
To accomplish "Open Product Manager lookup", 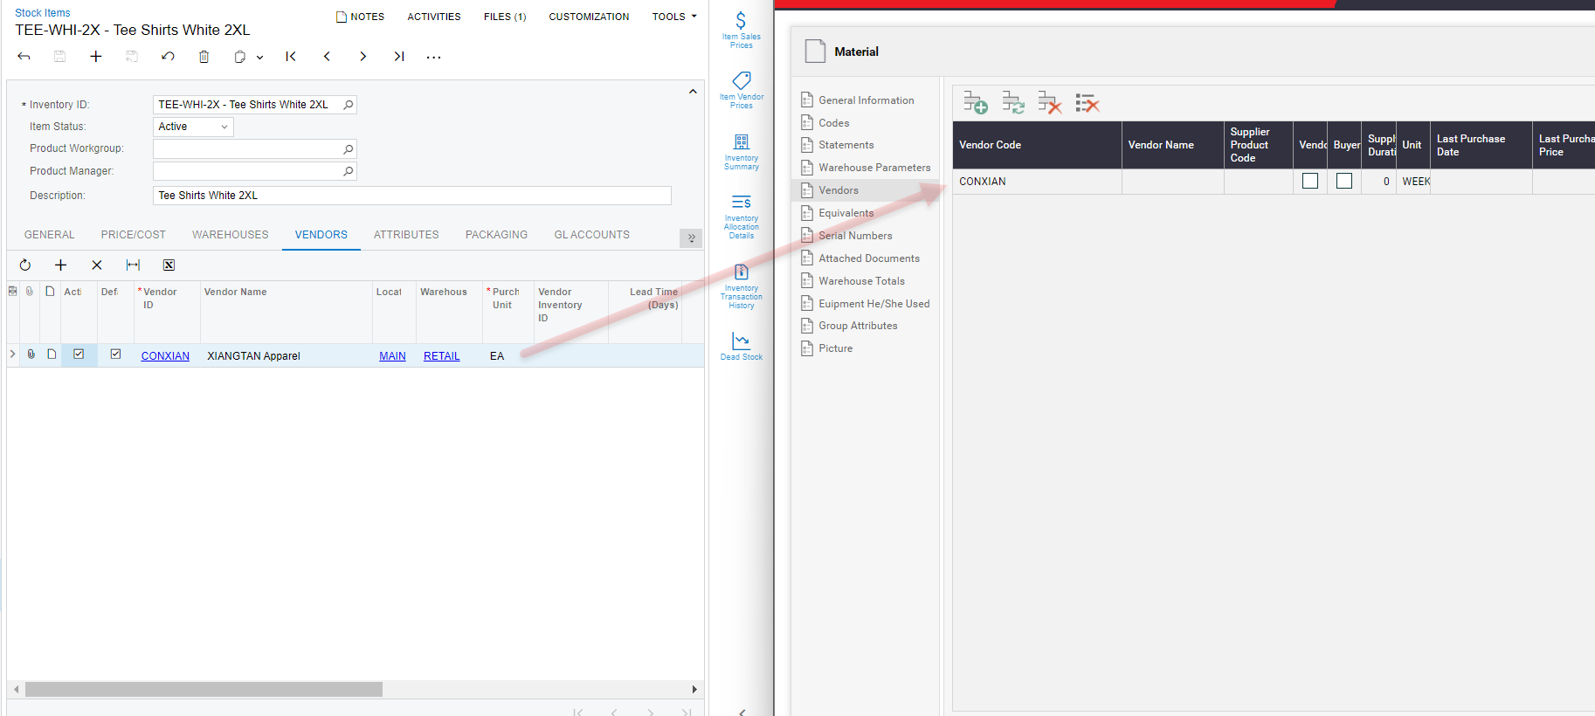I will pos(349,171).
